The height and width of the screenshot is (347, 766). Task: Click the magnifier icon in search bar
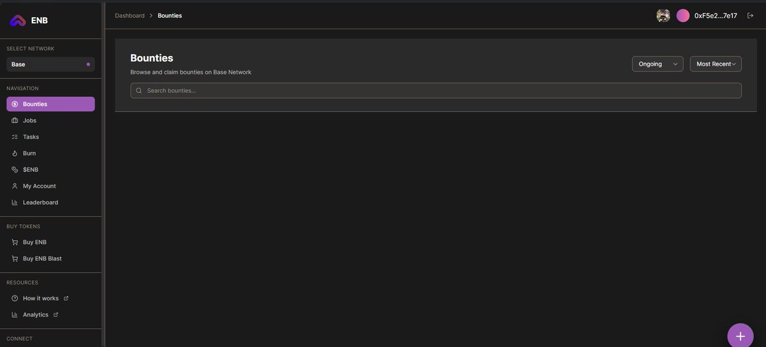(x=139, y=90)
